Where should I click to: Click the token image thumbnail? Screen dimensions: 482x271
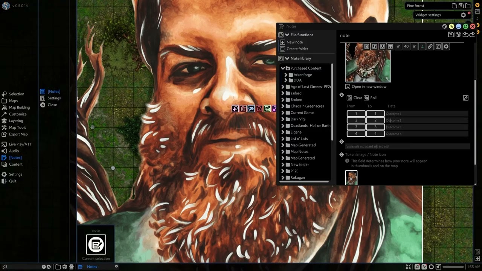(x=351, y=178)
